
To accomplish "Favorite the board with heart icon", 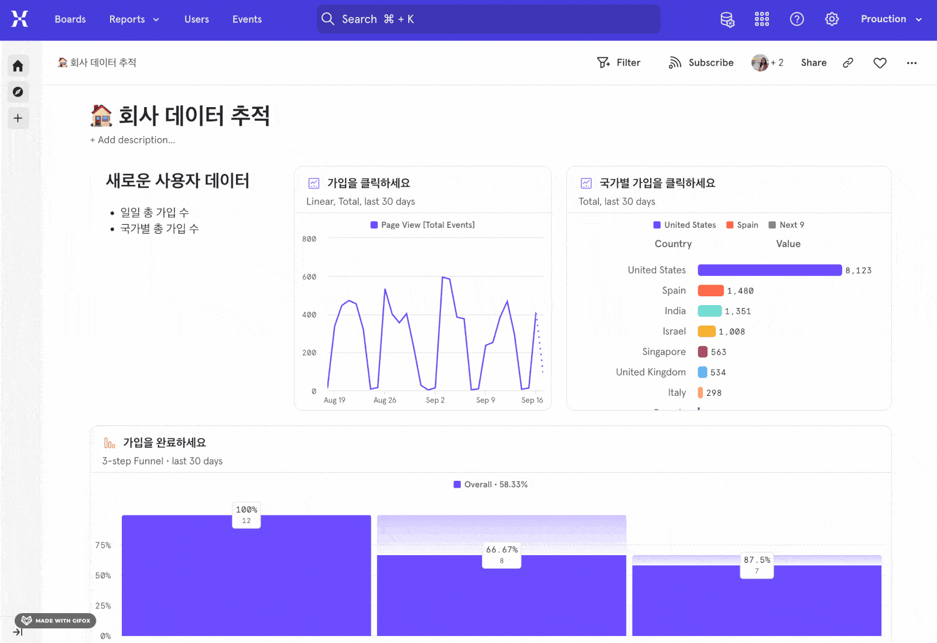I will pyautogui.click(x=880, y=63).
